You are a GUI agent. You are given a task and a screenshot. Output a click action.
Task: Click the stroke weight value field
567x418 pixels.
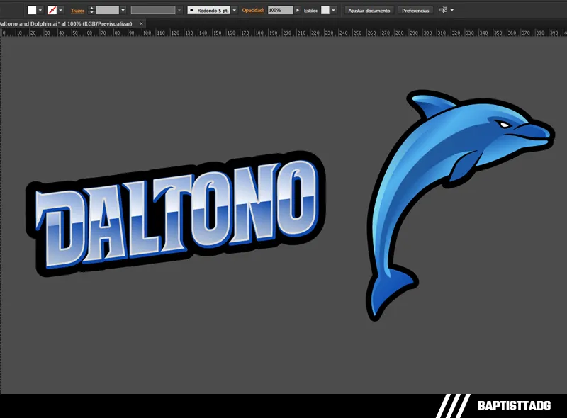pyautogui.click(x=107, y=10)
